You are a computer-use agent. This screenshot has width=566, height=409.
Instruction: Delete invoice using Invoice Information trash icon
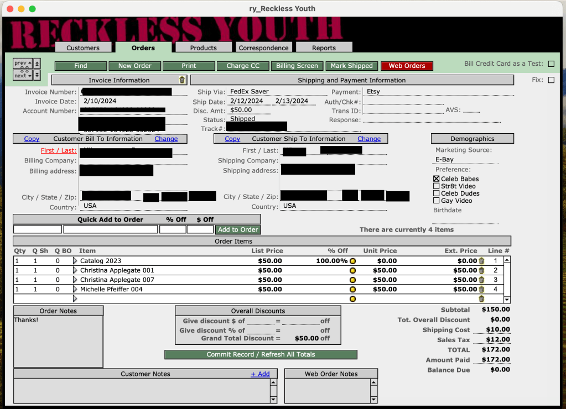coord(182,80)
